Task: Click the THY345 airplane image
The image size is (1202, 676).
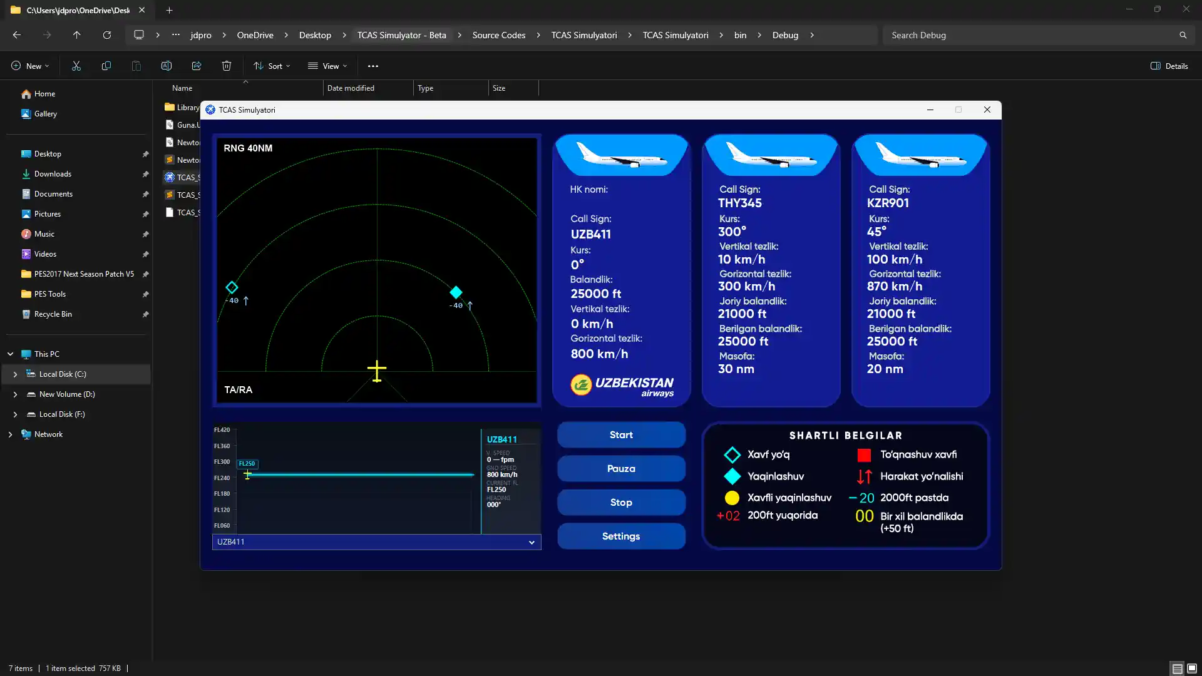Action: [x=771, y=155]
